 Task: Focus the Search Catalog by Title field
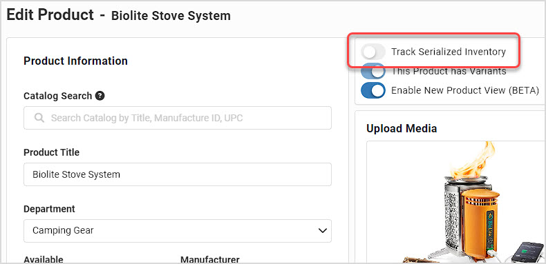pyautogui.click(x=178, y=118)
